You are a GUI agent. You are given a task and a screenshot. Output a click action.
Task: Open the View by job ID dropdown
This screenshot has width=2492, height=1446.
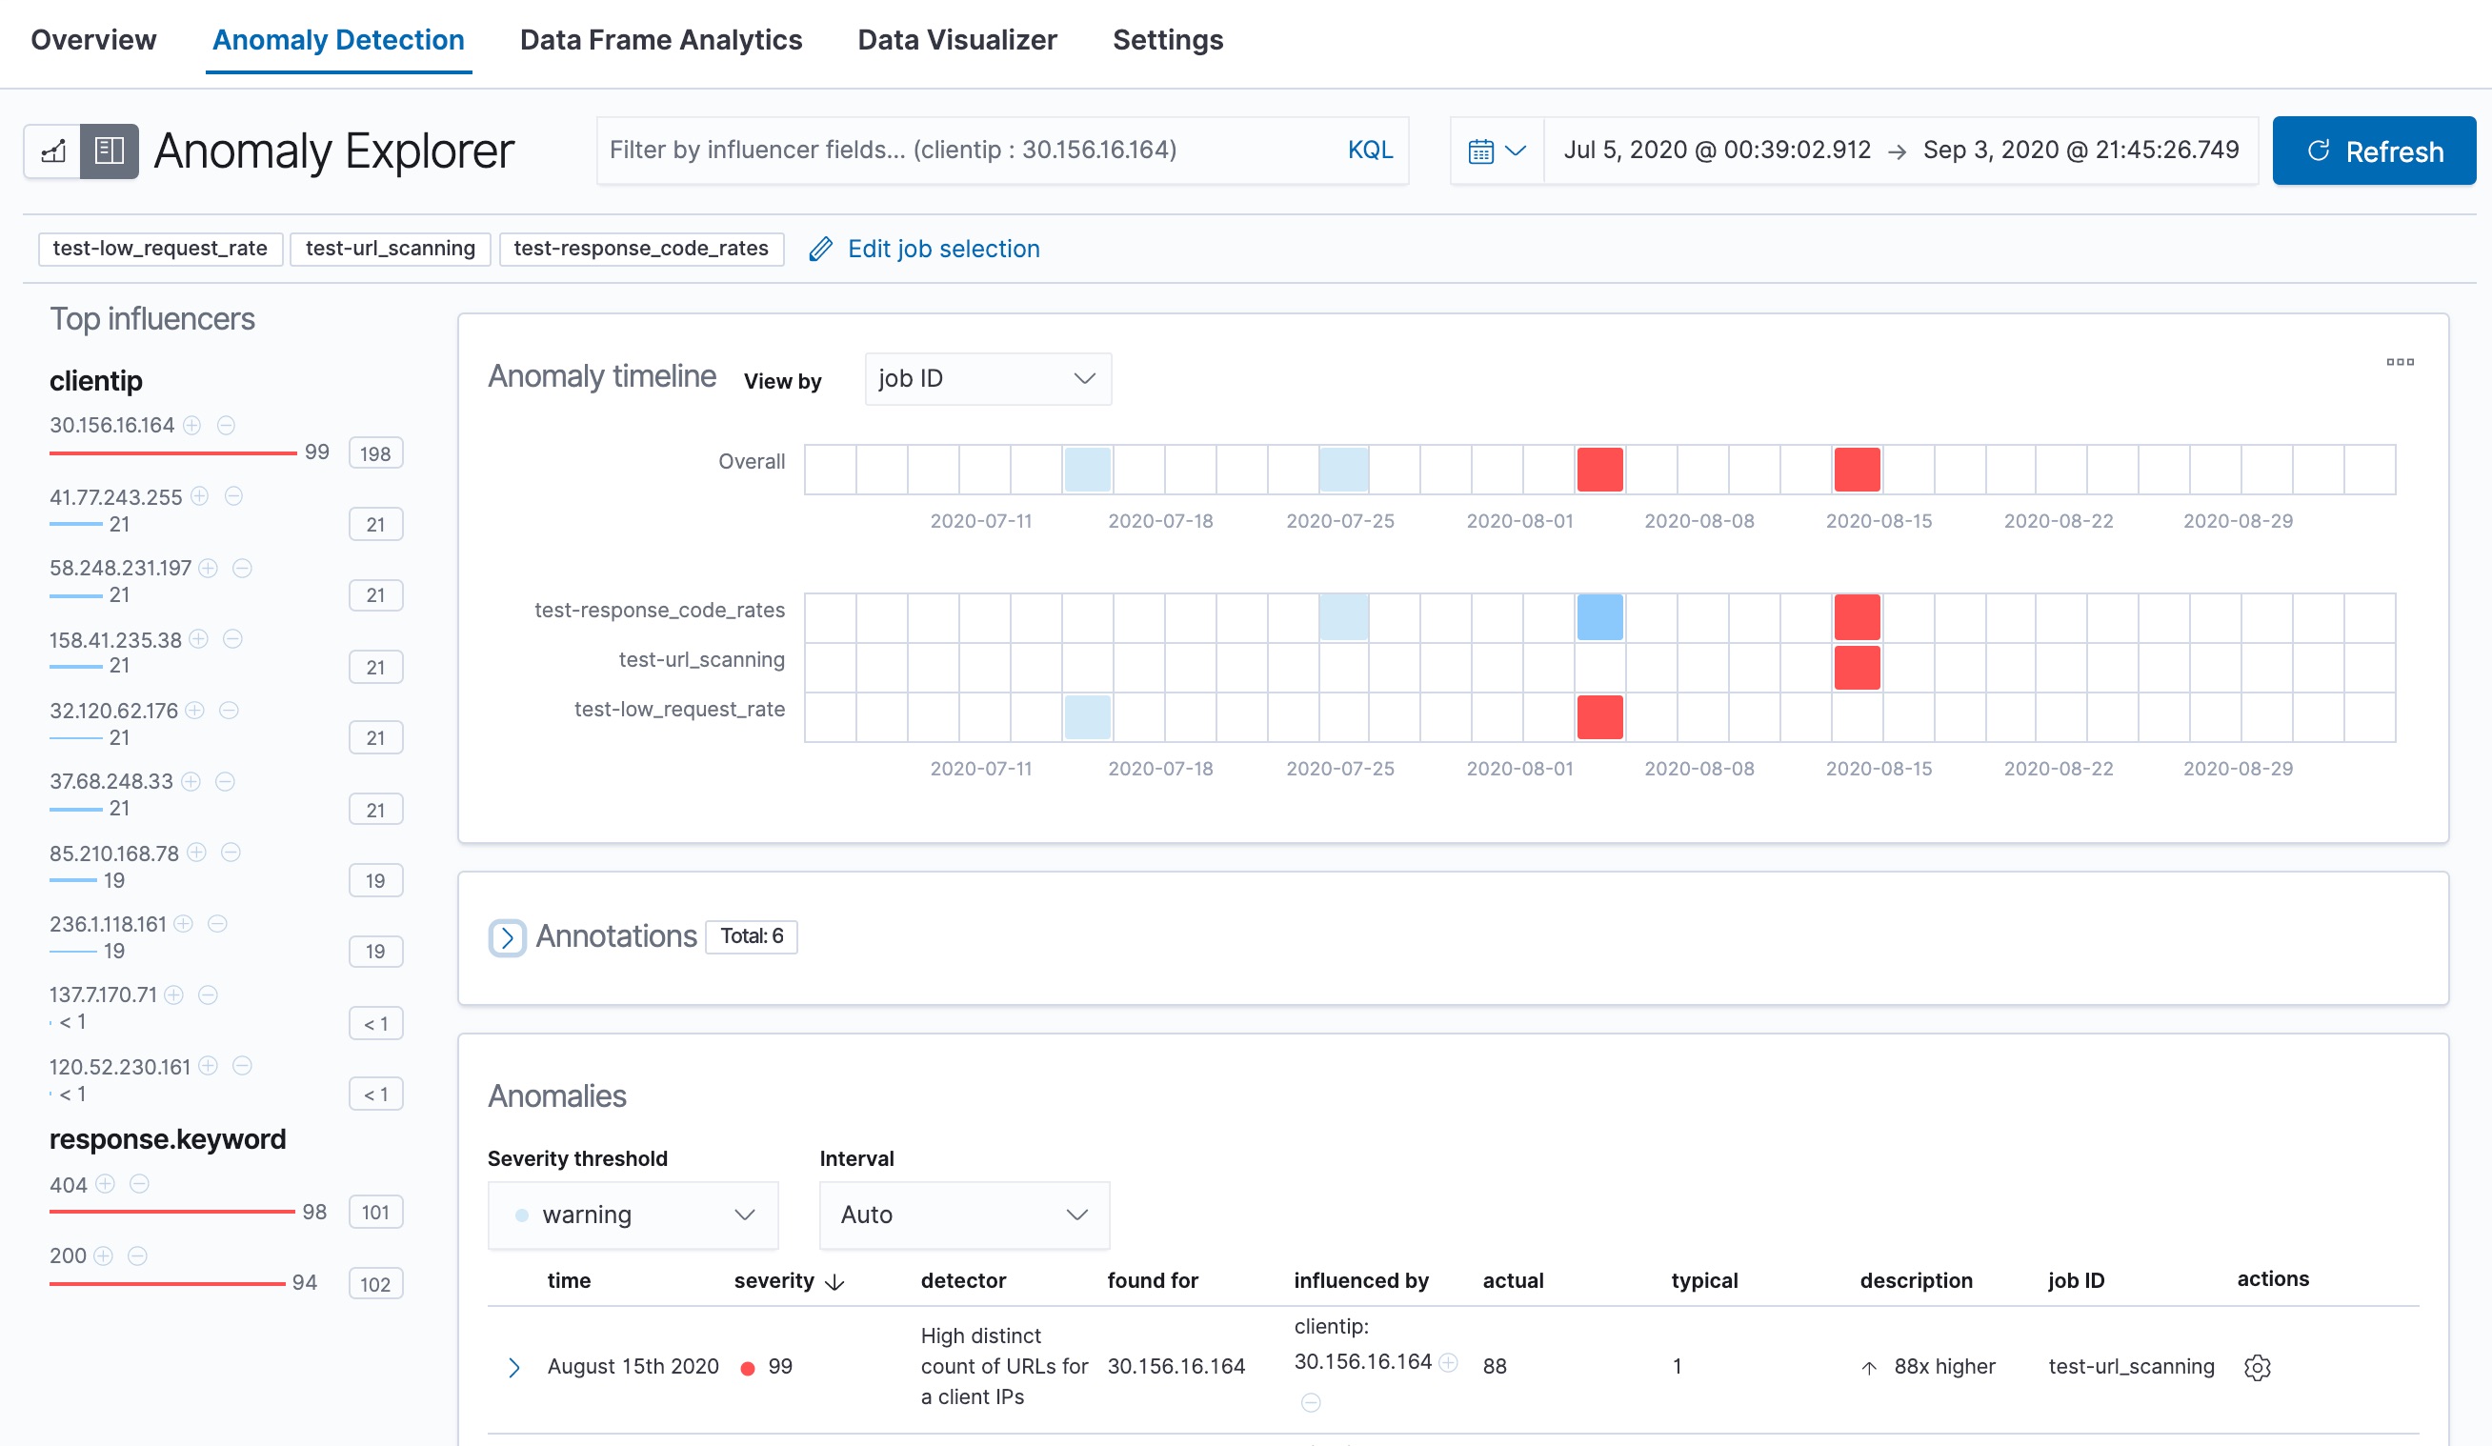point(986,378)
